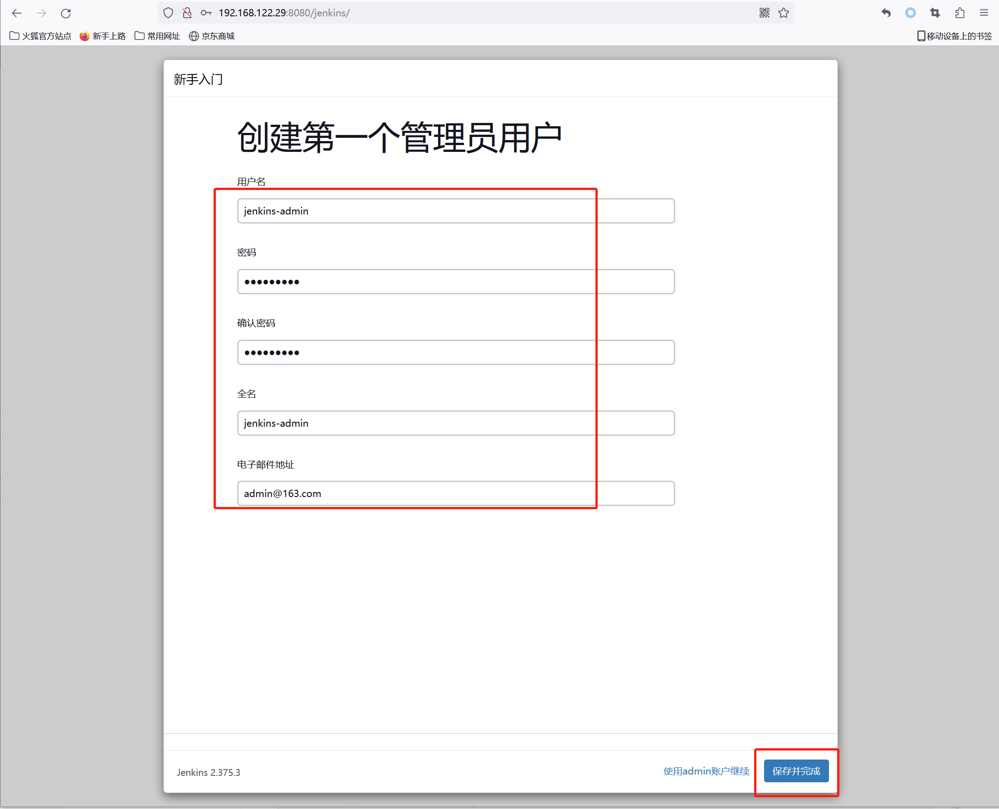
Task: Click 保存并完成 button
Action: (x=796, y=771)
